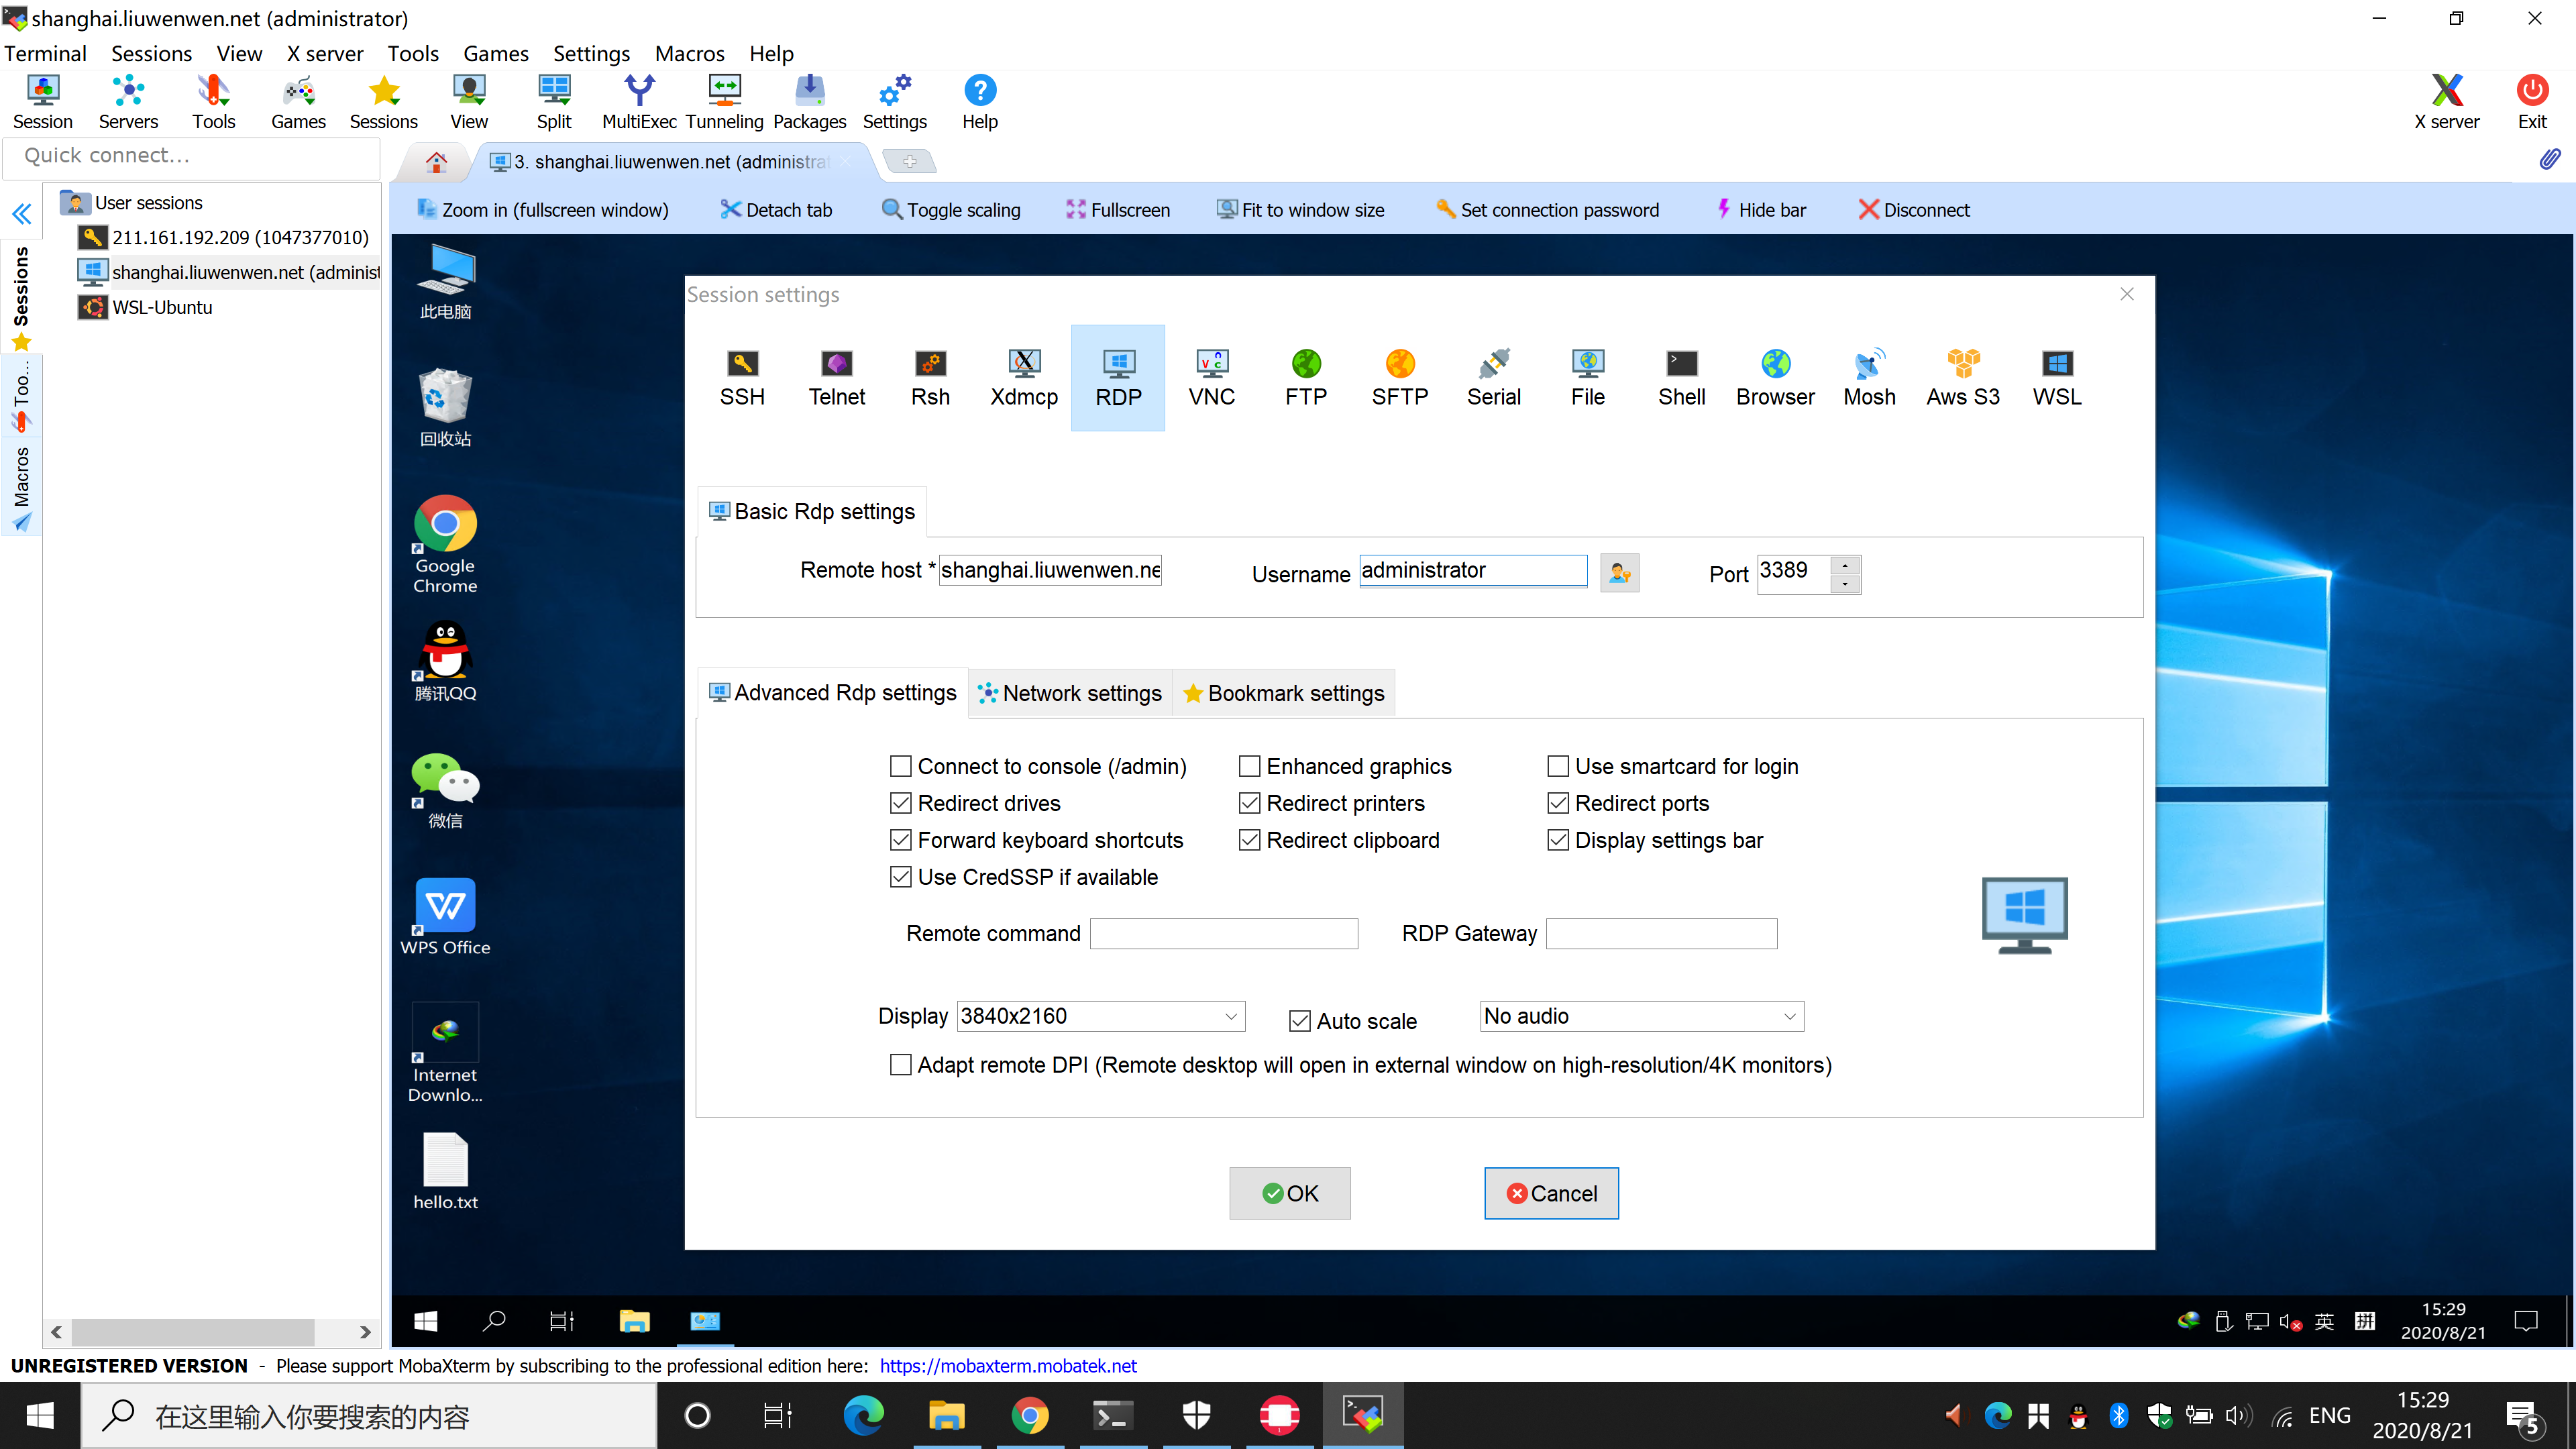This screenshot has height=1449, width=2576.
Task: Open the MultiExec tool
Action: point(639,101)
